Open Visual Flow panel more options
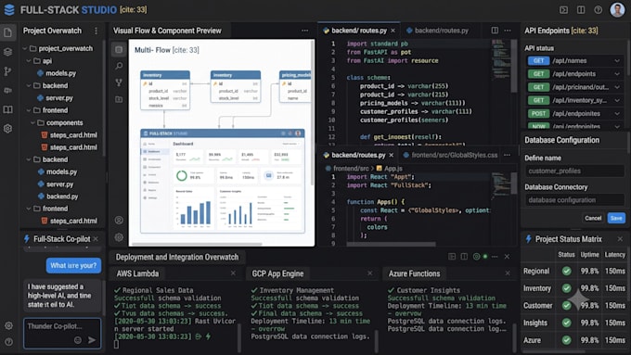The image size is (631, 355). point(304,31)
